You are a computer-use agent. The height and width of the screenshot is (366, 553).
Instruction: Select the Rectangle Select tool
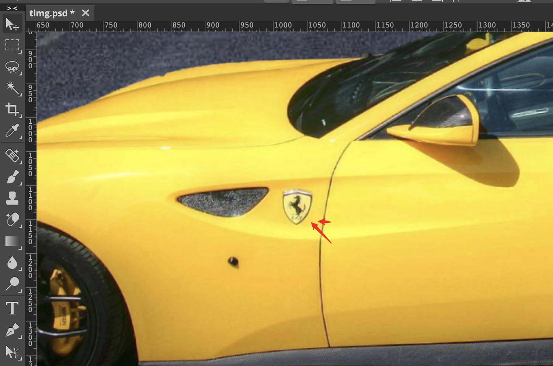click(x=12, y=45)
